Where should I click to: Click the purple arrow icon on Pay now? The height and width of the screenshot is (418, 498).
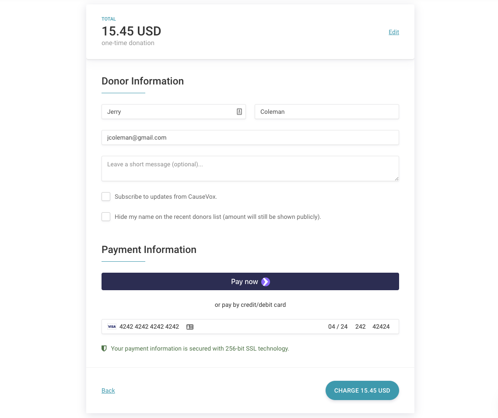(266, 282)
